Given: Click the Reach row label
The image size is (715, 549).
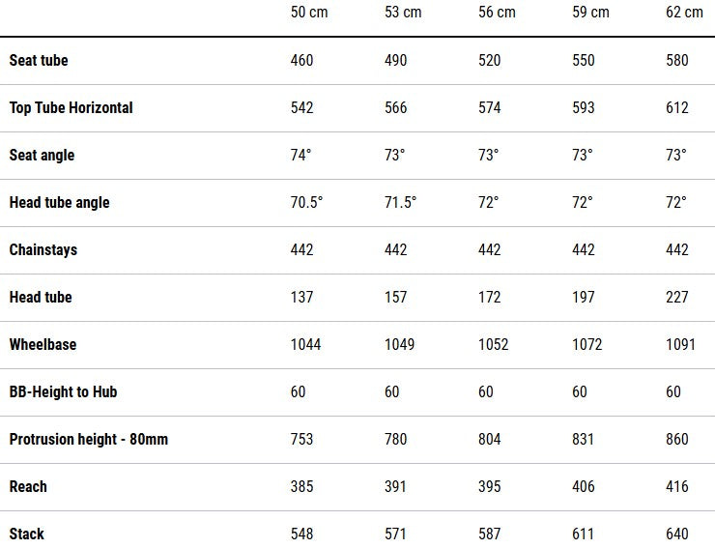Looking at the screenshot, I should (x=28, y=486).
